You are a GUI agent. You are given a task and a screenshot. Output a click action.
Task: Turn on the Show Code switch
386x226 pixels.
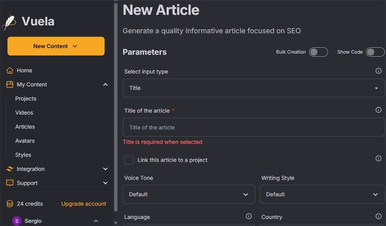click(375, 52)
